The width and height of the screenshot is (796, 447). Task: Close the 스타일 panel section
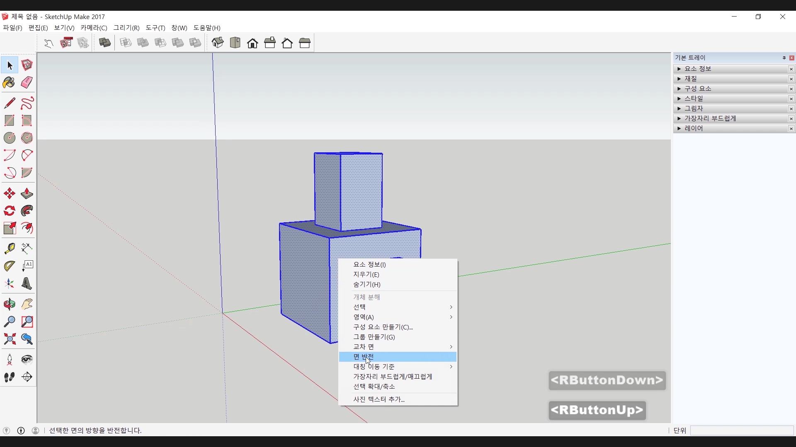(791, 99)
